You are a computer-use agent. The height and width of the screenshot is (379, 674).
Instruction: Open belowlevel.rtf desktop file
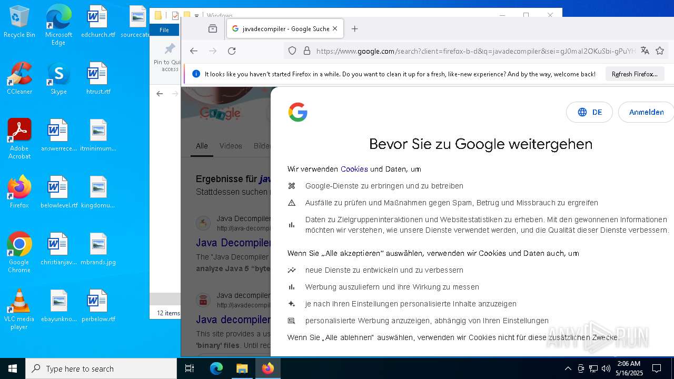(58, 193)
